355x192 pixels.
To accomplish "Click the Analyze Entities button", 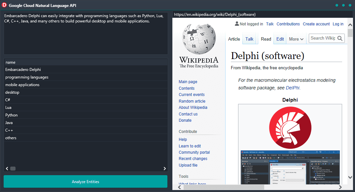I will tap(86, 181).
